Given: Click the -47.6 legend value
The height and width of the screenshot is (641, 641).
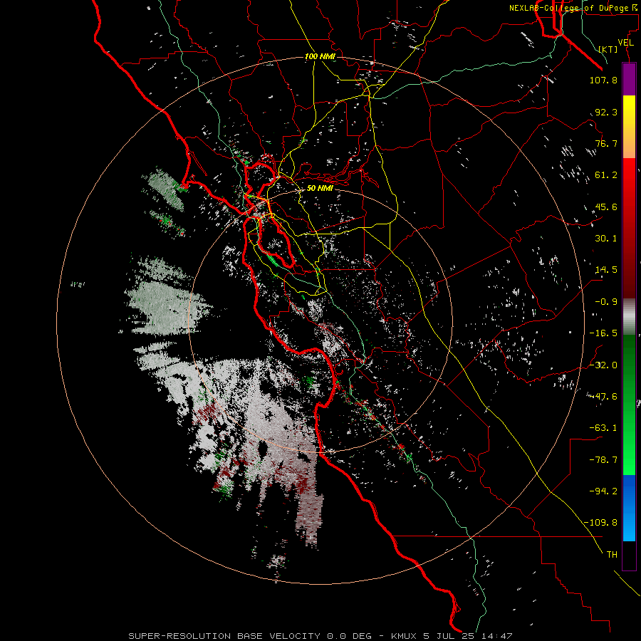Looking at the screenshot, I should coord(603,397).
